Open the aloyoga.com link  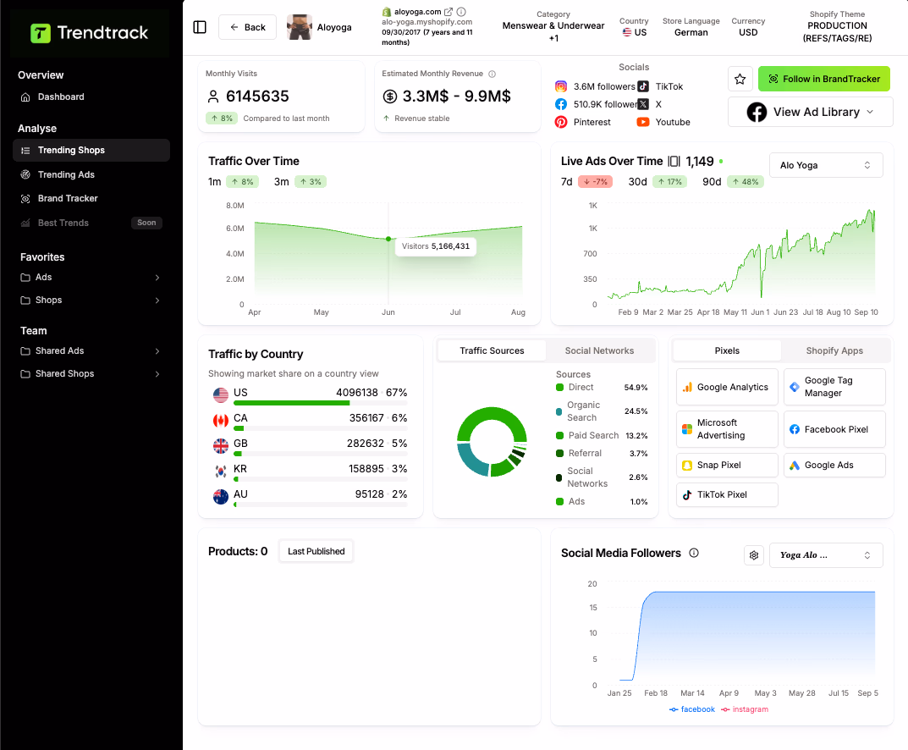[x=417, y=12]
